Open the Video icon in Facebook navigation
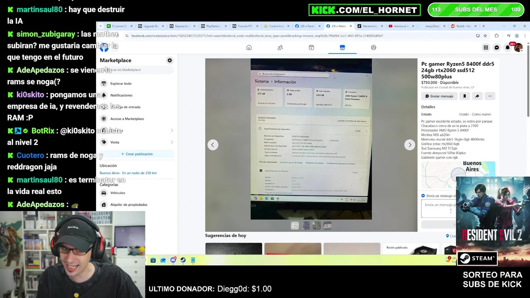 click(x=311, y=48)
